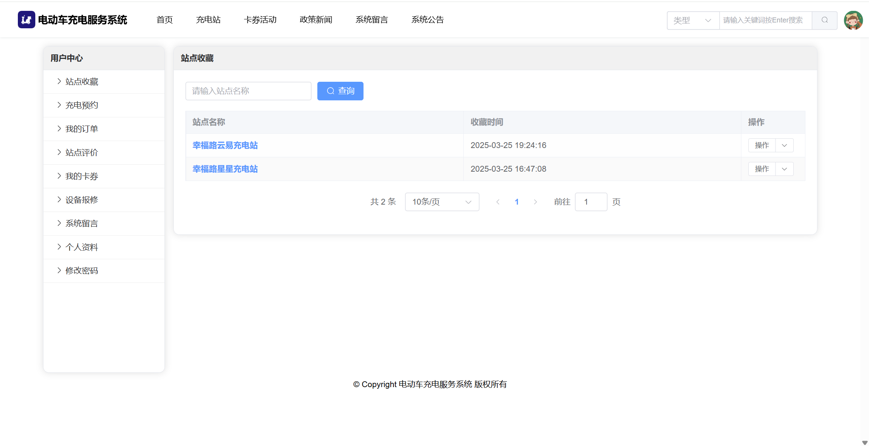Open the user avatar in the header
This screenshot has height=446, width=869.
coord(853,20)
